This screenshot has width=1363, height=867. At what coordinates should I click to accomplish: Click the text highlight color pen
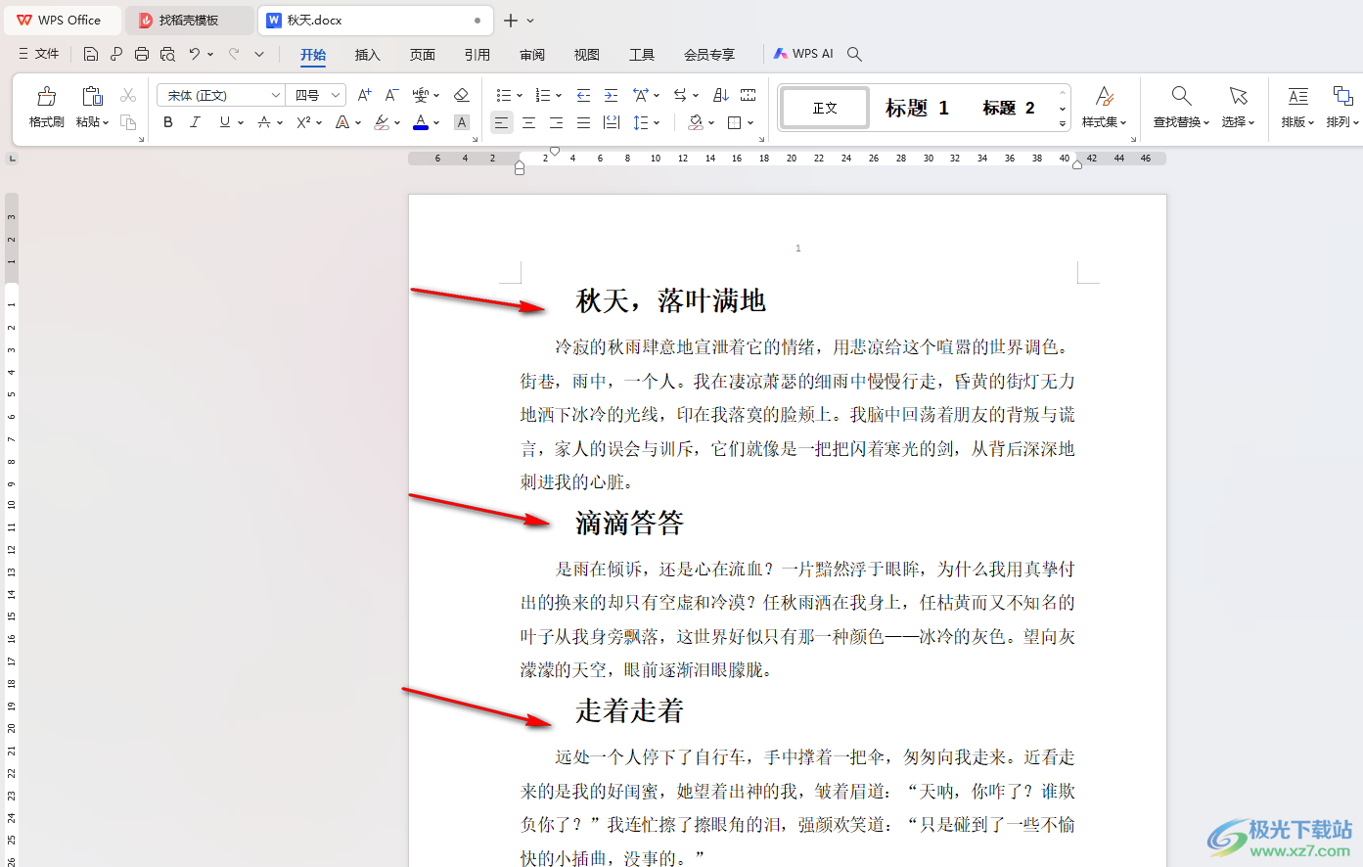(382, 122)
